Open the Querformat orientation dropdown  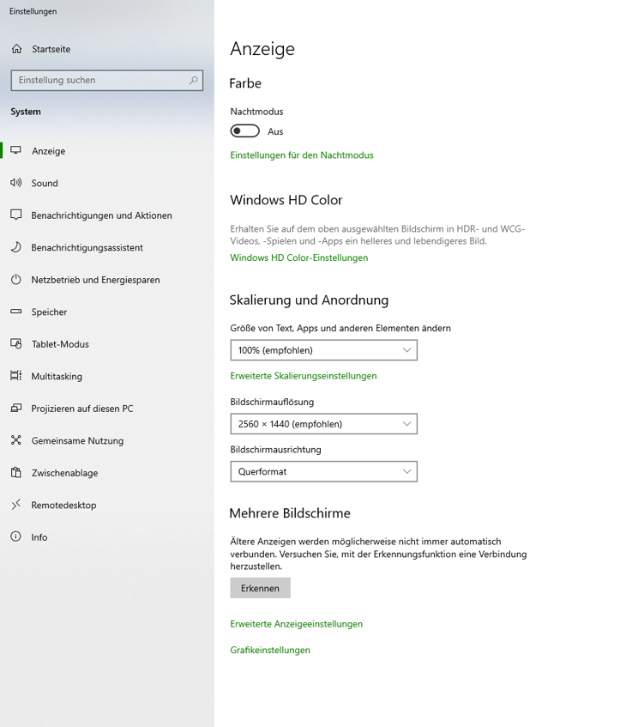point(323,471)
